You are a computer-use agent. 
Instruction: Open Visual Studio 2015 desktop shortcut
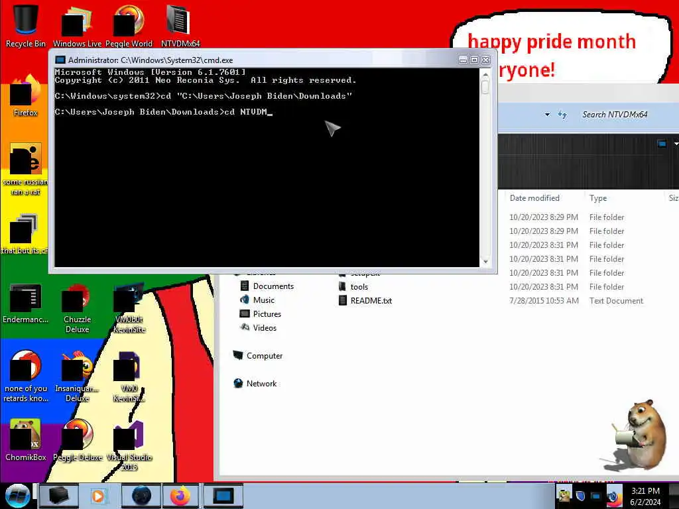129,445
